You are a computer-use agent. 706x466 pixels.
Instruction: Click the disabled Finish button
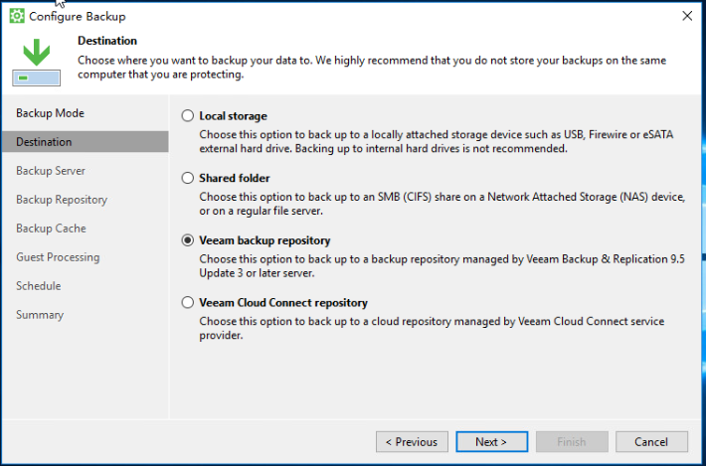[572, 442]
